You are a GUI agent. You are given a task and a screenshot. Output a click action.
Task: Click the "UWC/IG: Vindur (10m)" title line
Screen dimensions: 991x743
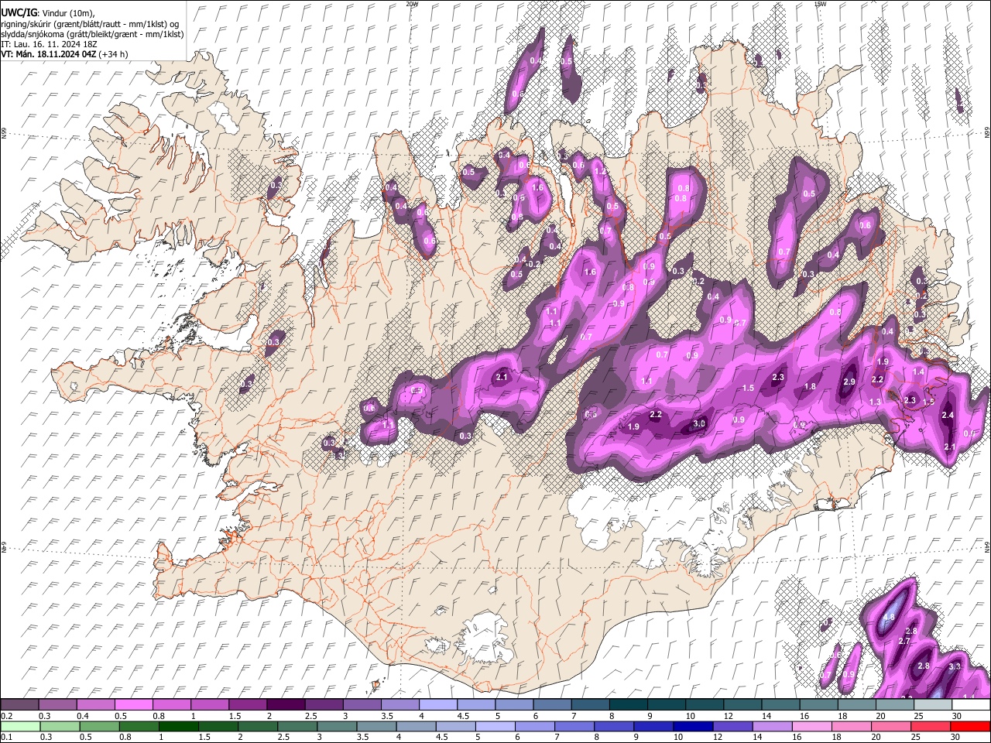click(48, 12)
